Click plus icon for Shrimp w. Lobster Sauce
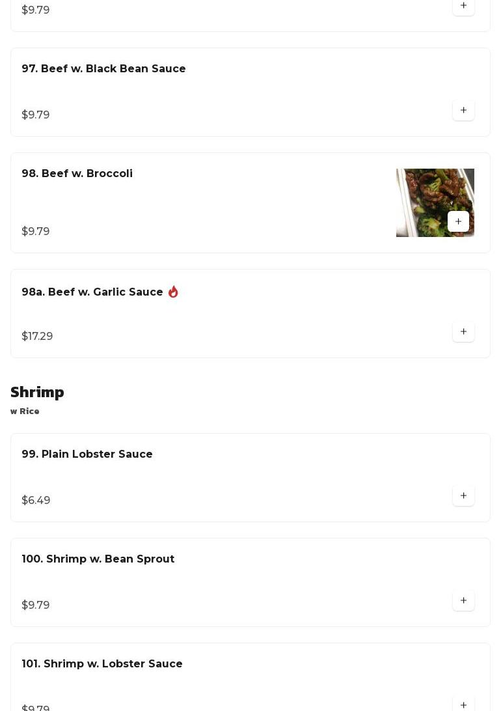 (463, 704)
